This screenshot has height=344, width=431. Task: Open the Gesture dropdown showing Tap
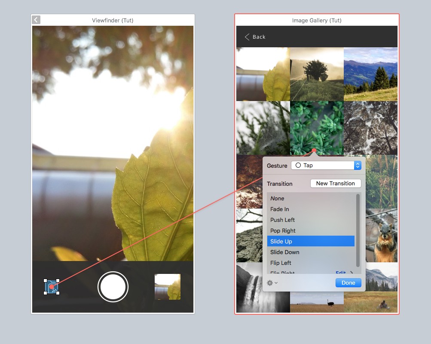326,166
